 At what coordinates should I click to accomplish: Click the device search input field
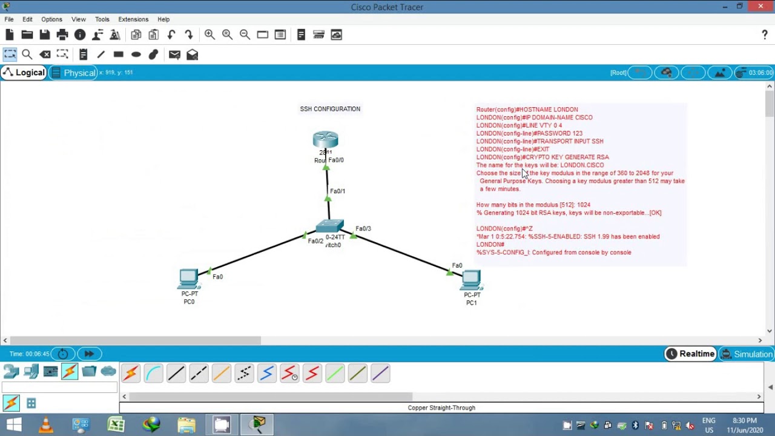click(x=59, y=388)
